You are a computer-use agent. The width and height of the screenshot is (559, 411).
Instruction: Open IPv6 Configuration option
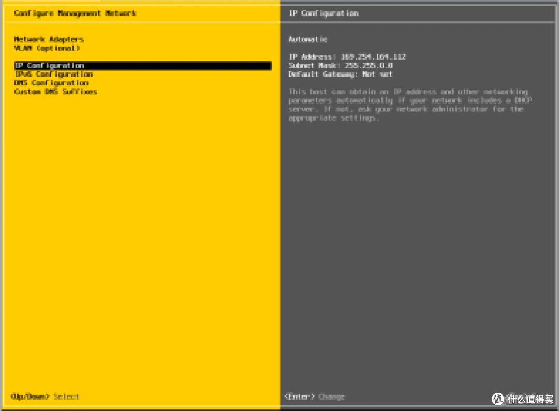[x=53, y=75]
